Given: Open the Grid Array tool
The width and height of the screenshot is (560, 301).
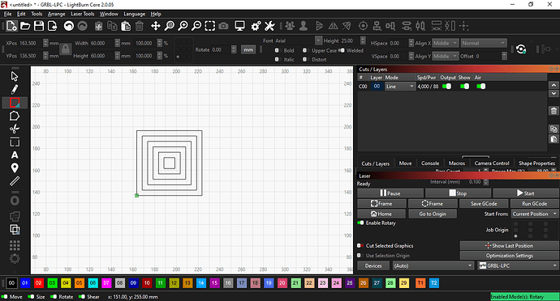Looking at the screenshot, I should pos(15,245).
